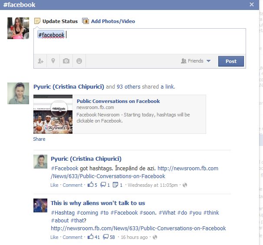Viewport: 263px width, 245px height.
Task: Click the comment bubble icon showing 1
Action: pos(103,185)
